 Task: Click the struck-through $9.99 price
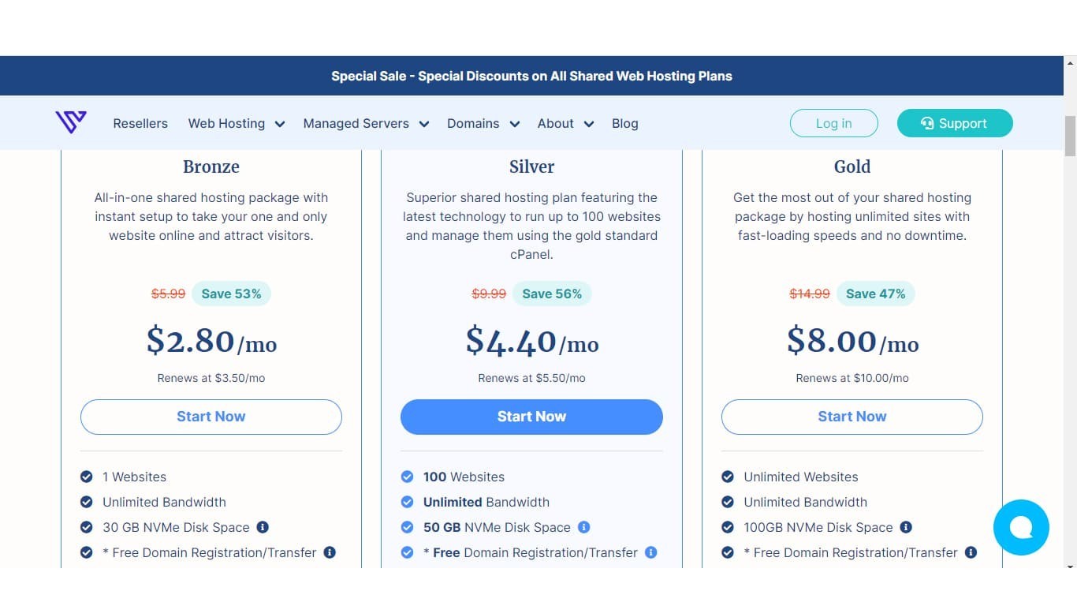[489, 294]
